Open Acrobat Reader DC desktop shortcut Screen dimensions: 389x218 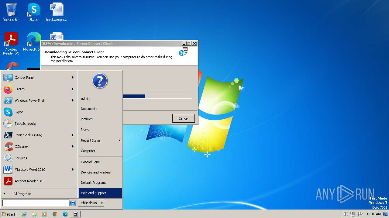click(x=11, y=43)
